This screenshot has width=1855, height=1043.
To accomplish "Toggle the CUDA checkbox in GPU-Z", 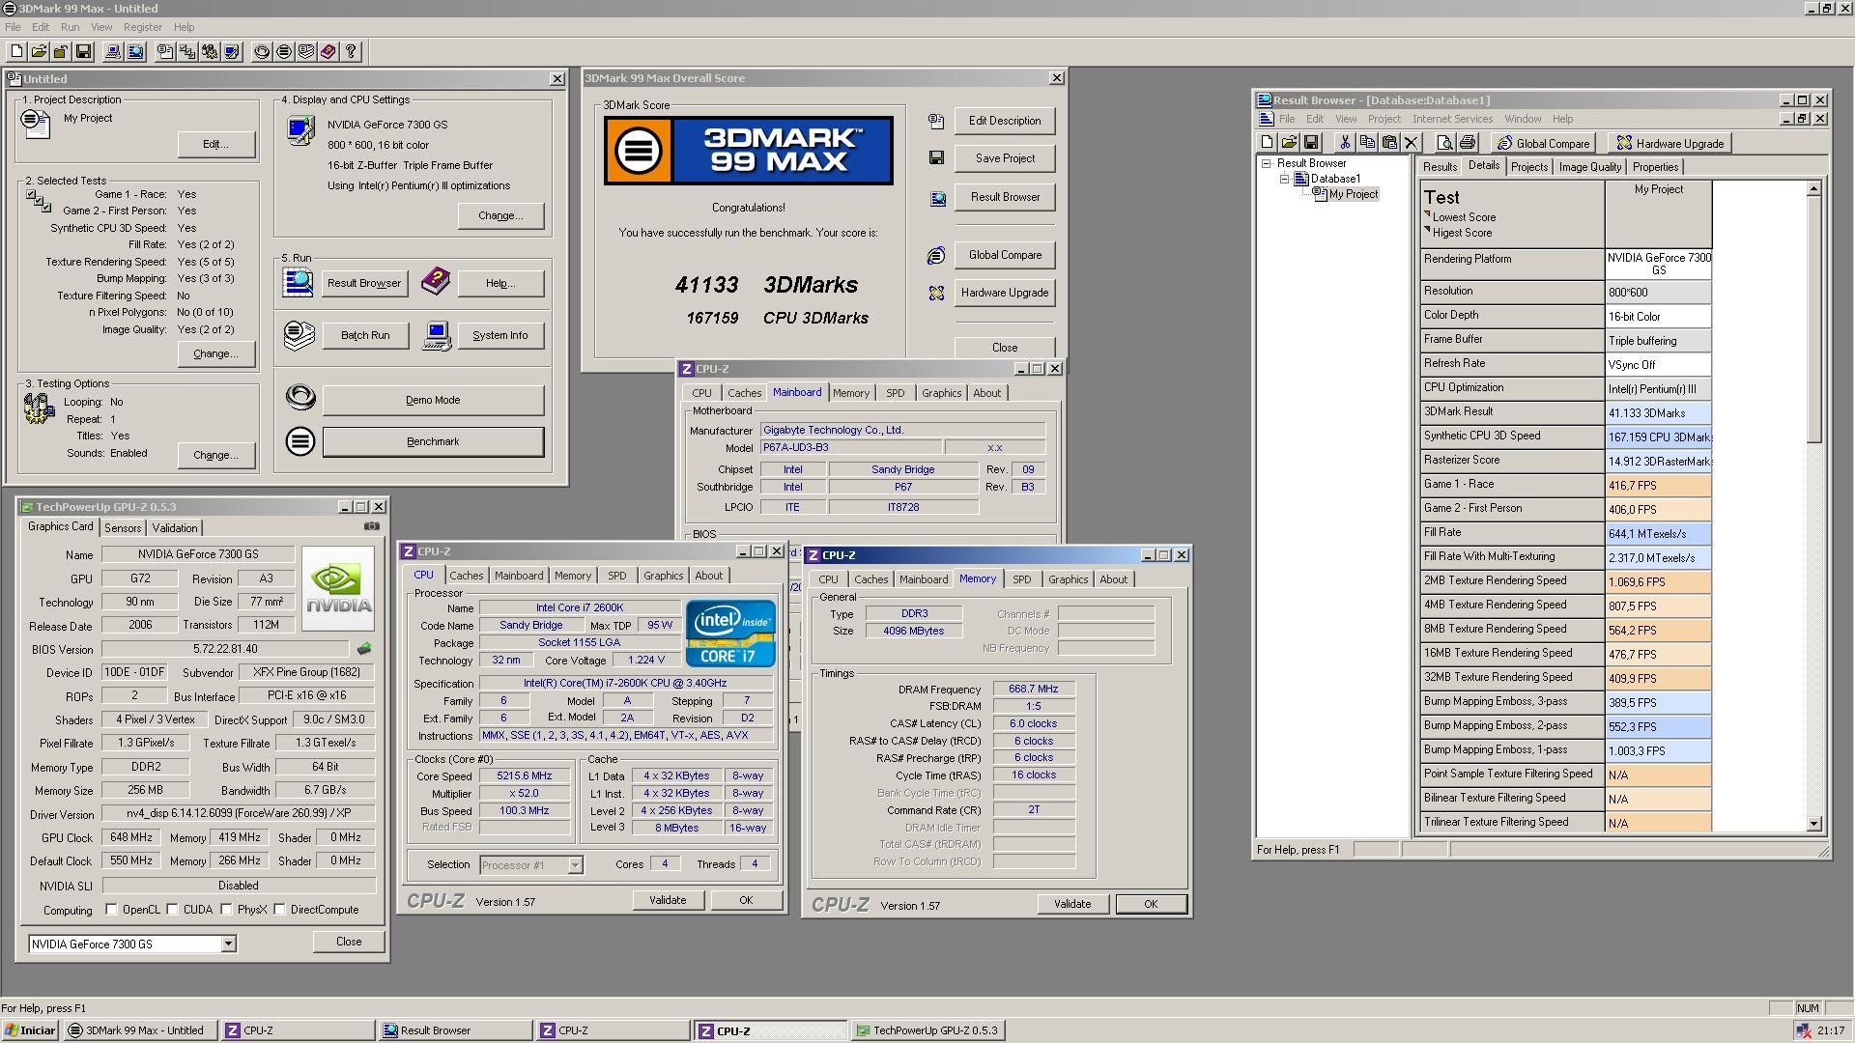I will 172,909.
